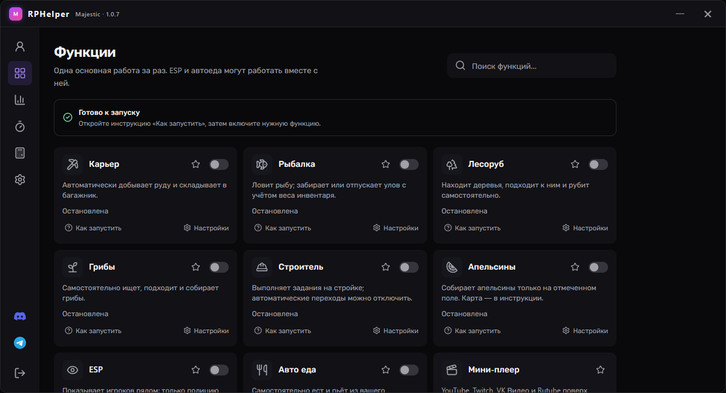Screen dimensions: 726x393
Task: Open 'Как запустить' for Строитель
Action: [x=283, y=331]
